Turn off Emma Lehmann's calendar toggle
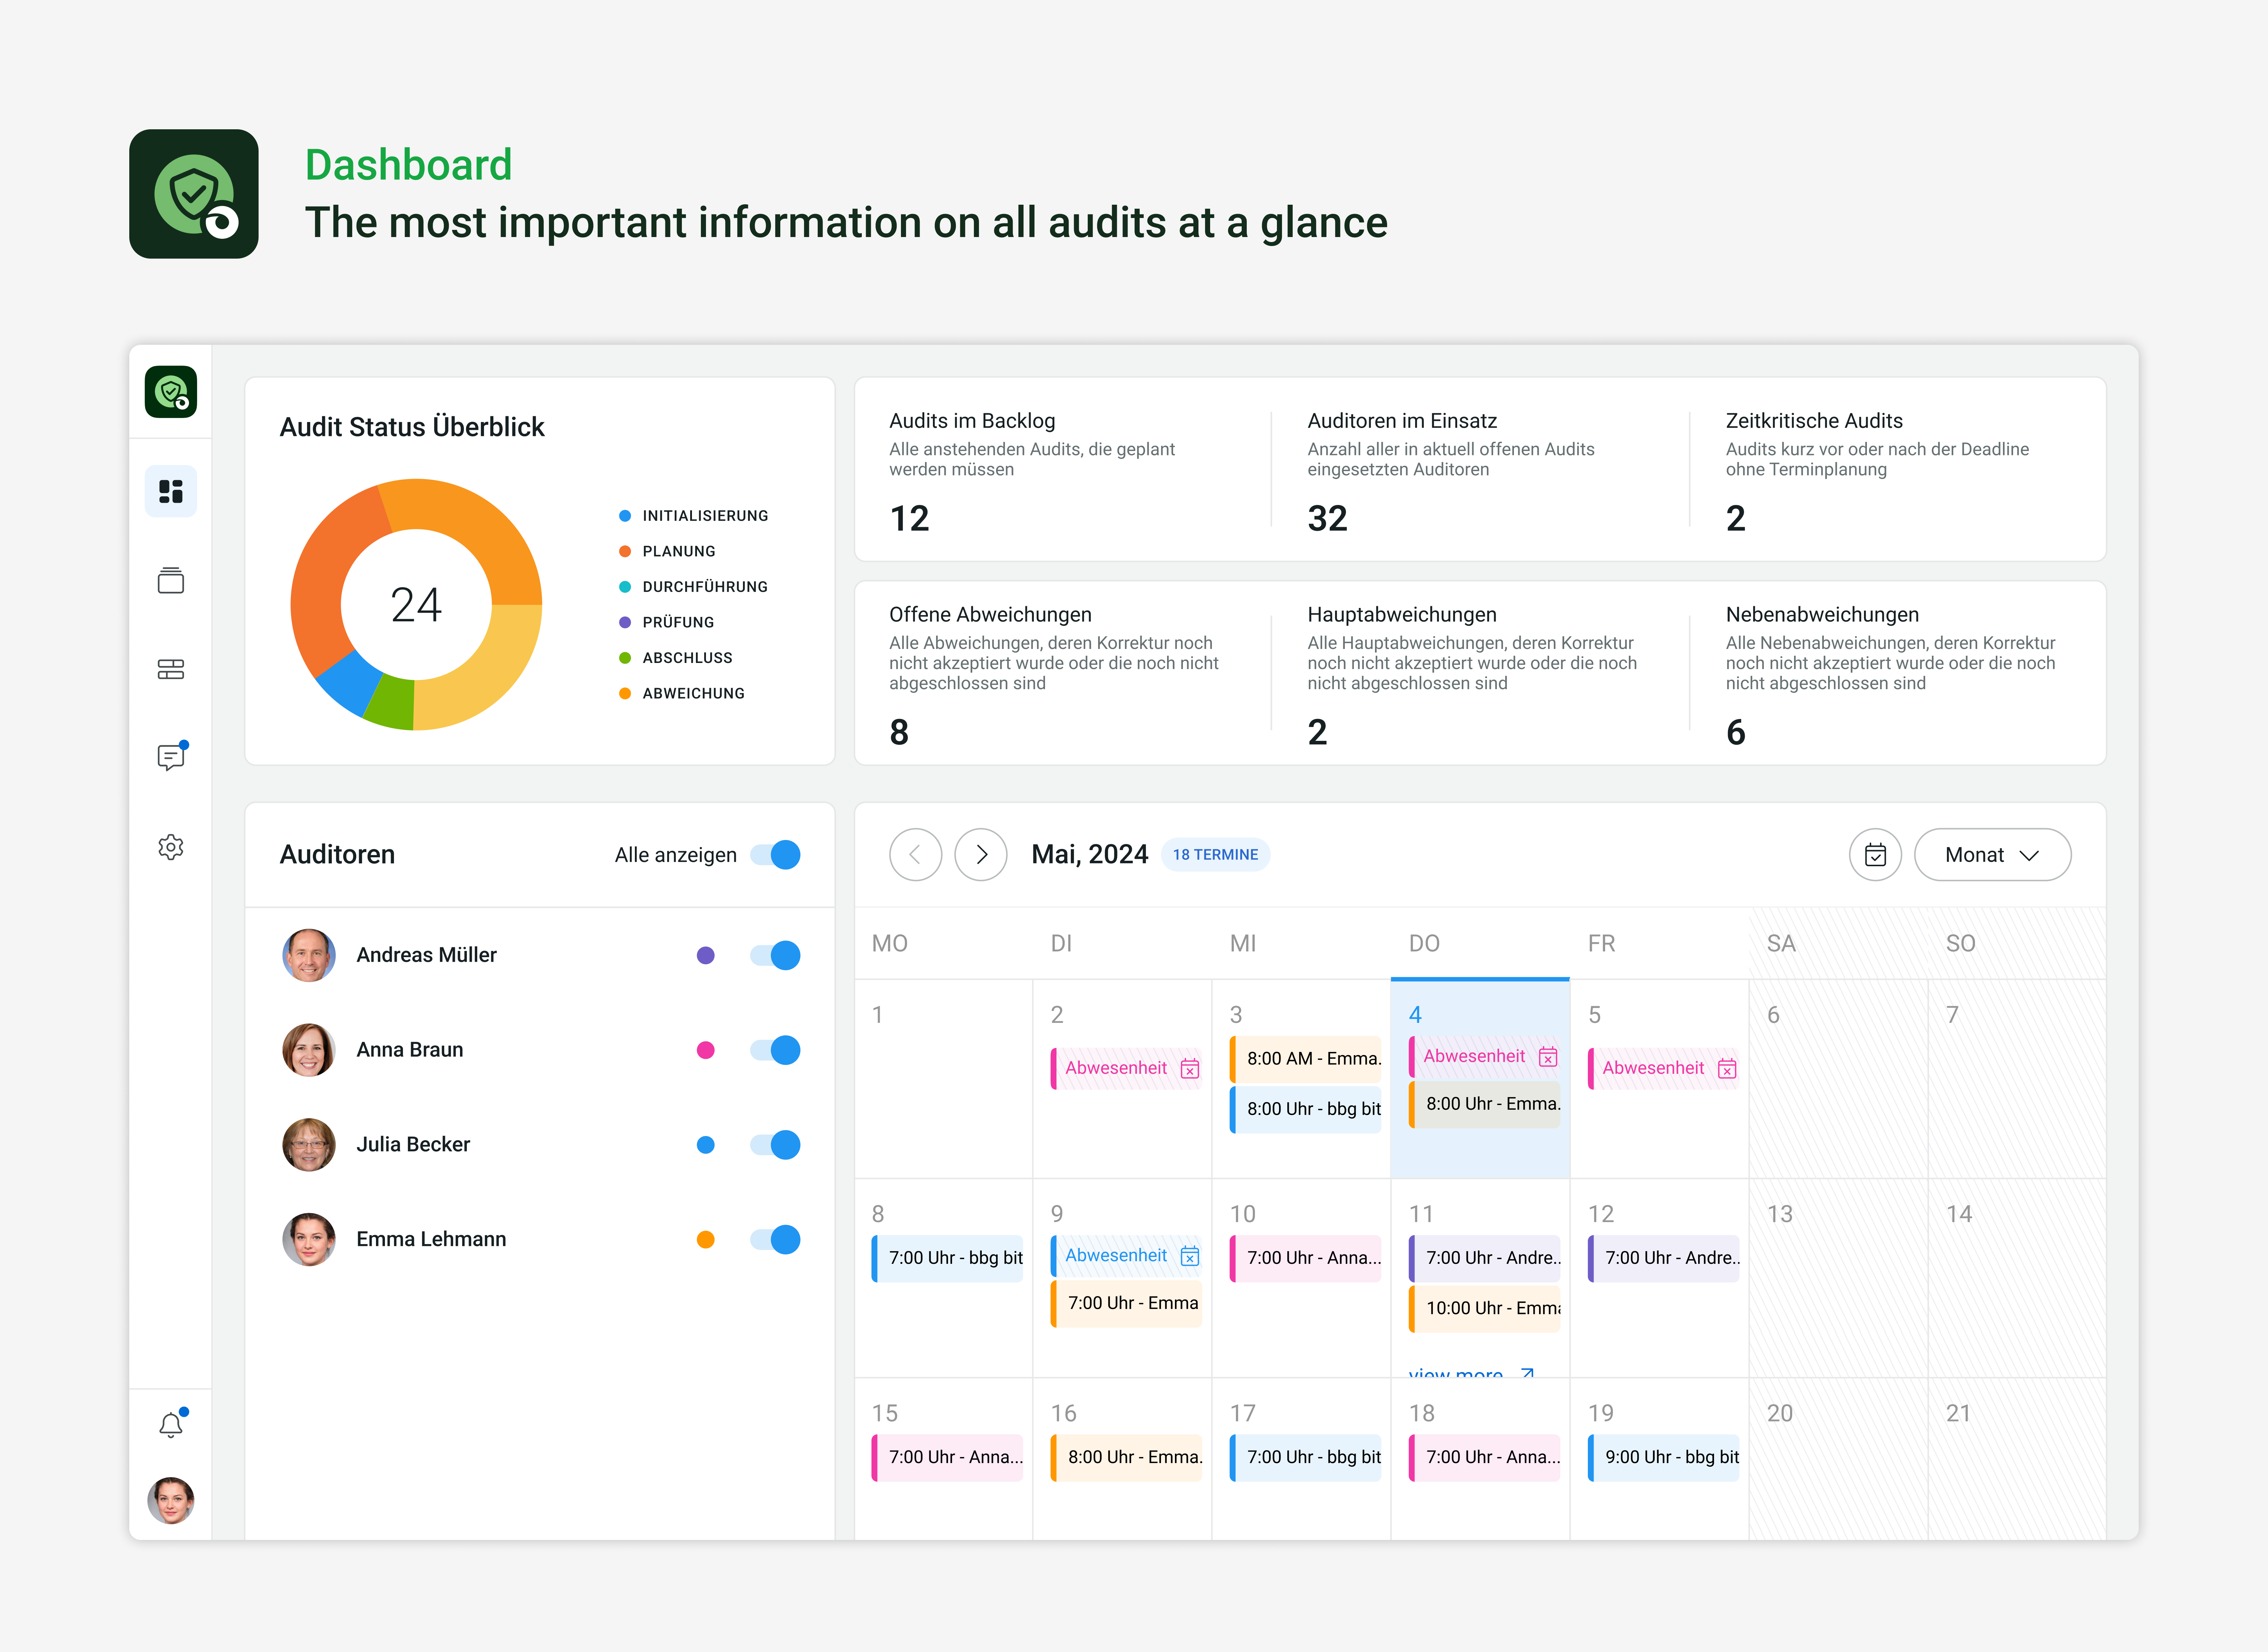 point(775,1239)
